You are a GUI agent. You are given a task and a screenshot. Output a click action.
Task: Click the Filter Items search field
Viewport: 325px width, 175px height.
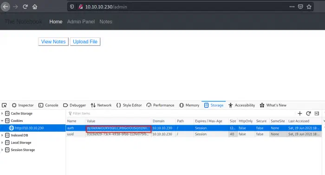click(x=180, y=114)
